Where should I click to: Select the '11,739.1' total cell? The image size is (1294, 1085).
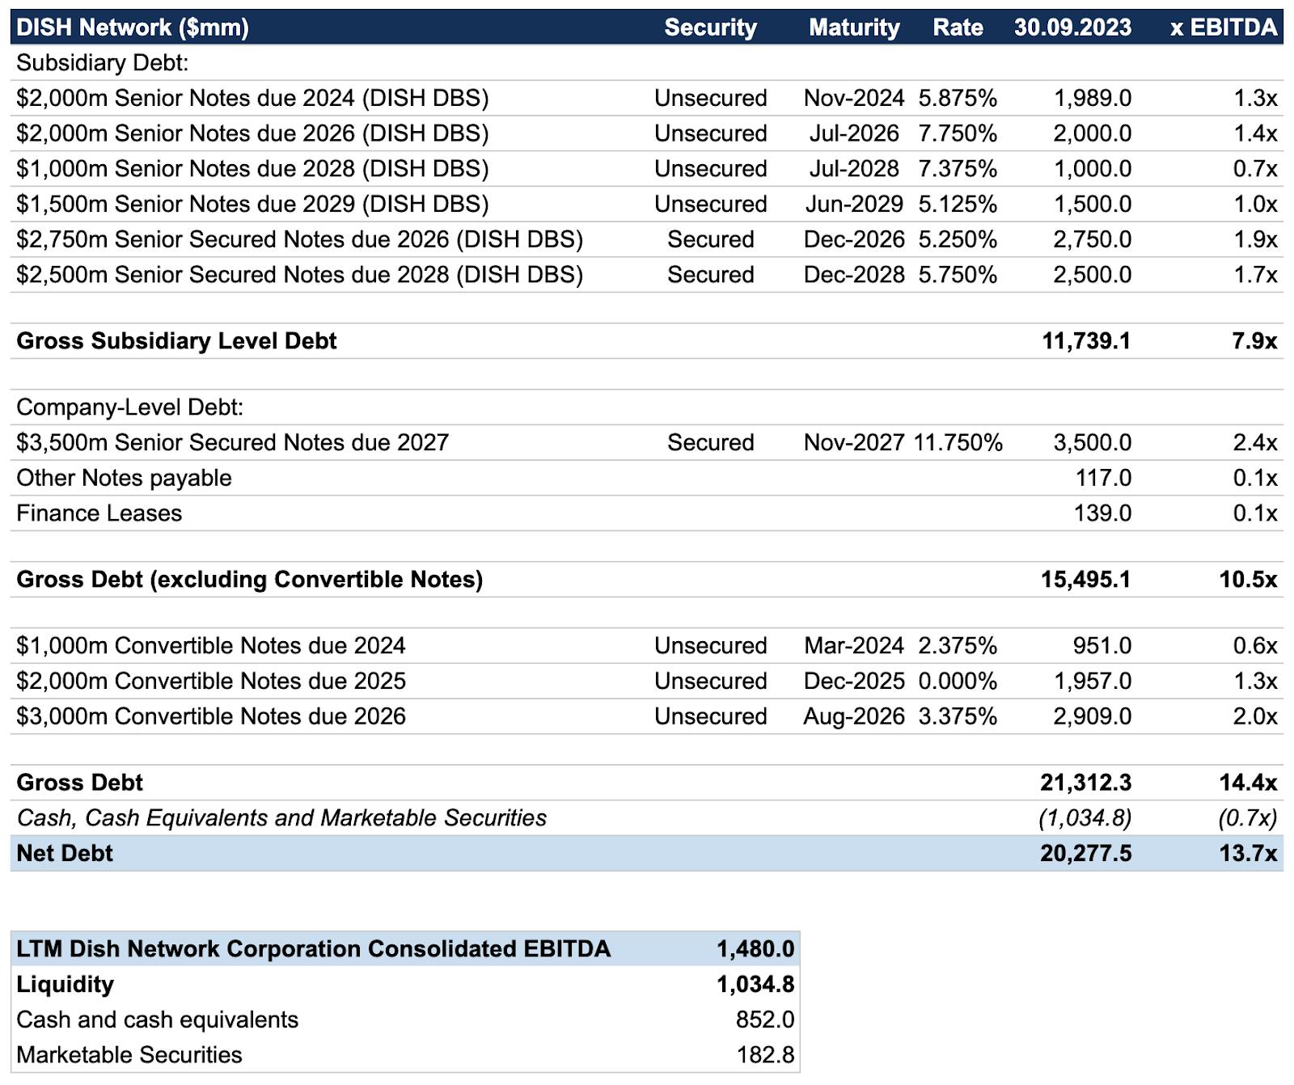(1086, 341)
